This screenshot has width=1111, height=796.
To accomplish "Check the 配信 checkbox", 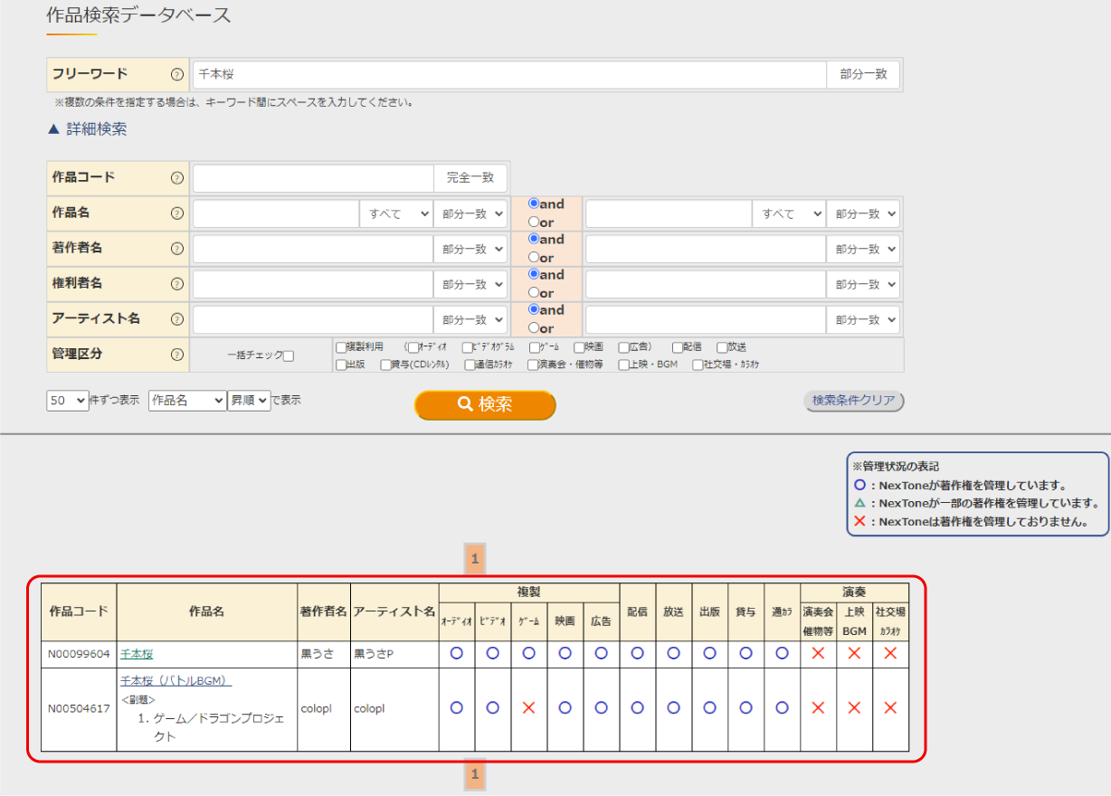I will click(677, 346).
